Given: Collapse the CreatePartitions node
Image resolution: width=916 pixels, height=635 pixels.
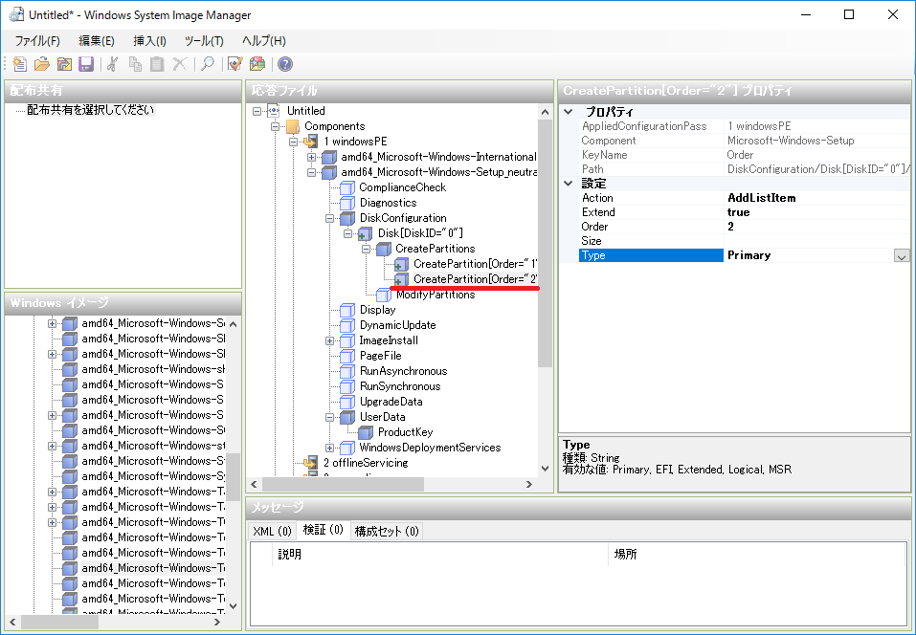Looking at the screenshot, I should click(366, 249).
